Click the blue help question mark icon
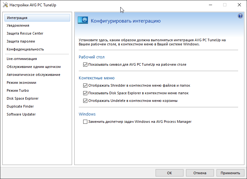Screen dimensions: 247x179 [x=240, y=16]
